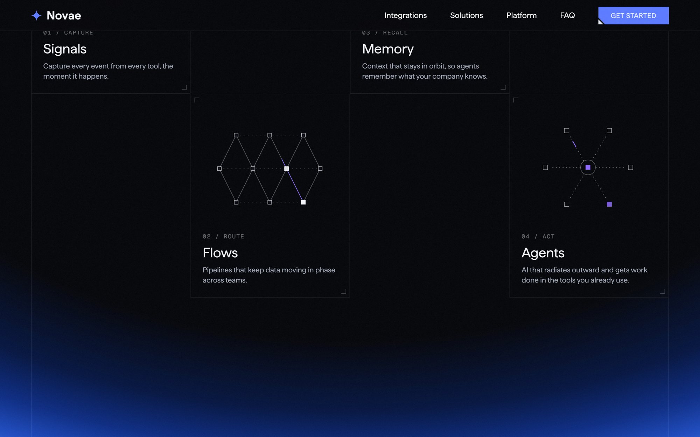Select the Signals card heading
This screenshot has width=700, height=437.
(x=65, y=49)
